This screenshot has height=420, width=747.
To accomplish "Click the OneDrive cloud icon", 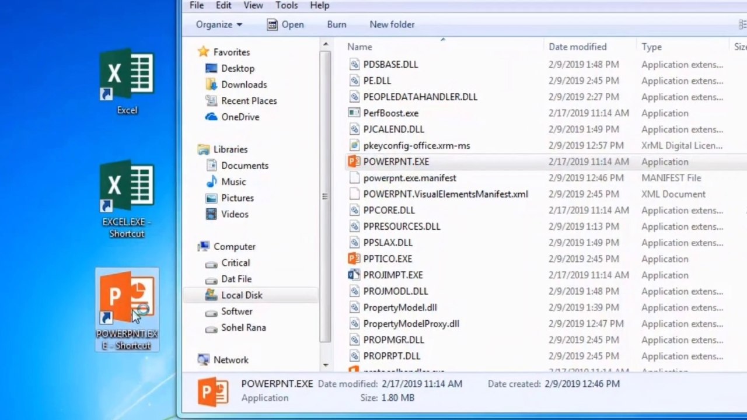I will [211, 117].
